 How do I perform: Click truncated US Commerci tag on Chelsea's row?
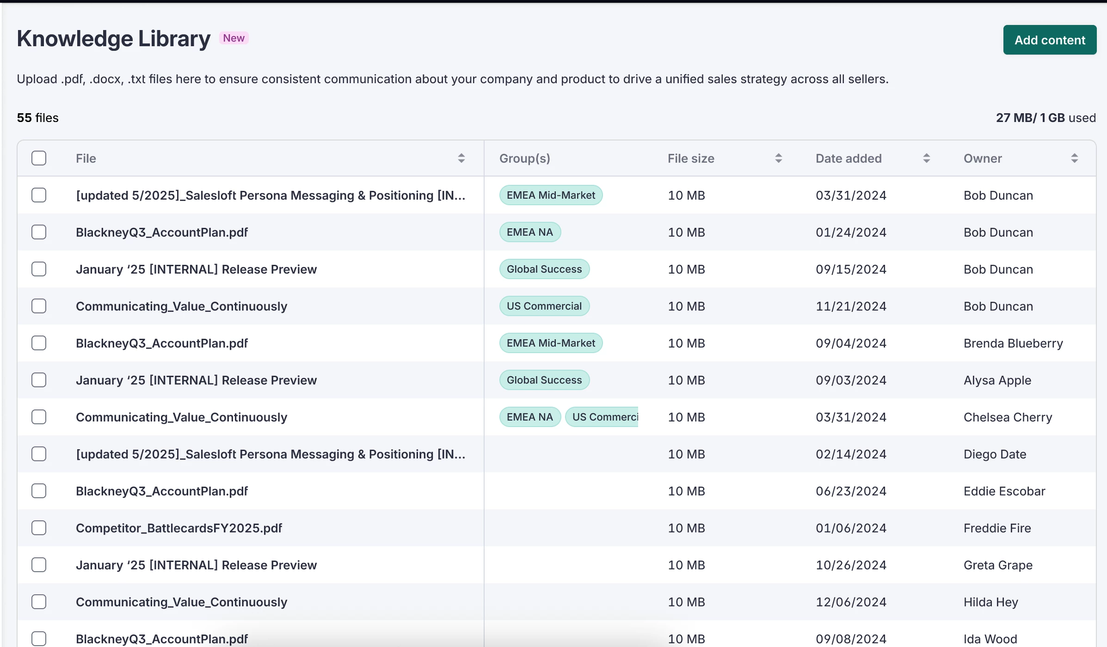[603, 417]
